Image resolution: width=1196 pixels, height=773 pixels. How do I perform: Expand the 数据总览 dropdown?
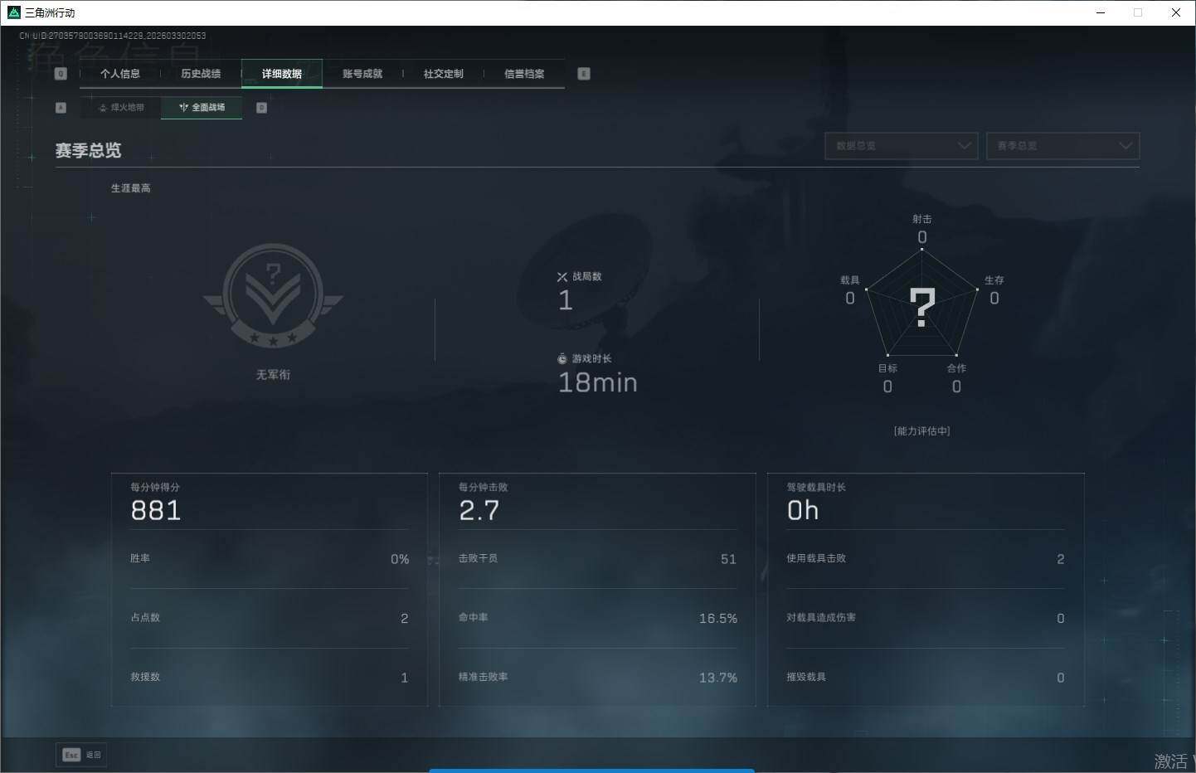902,146
